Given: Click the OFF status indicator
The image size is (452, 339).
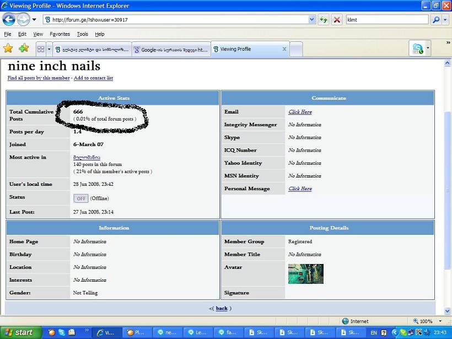Looking at the screenshot, I should coord(80,198).
